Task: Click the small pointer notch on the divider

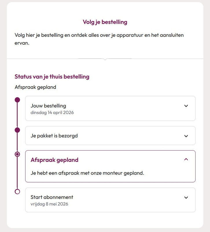Action: (x=105, y=59)
